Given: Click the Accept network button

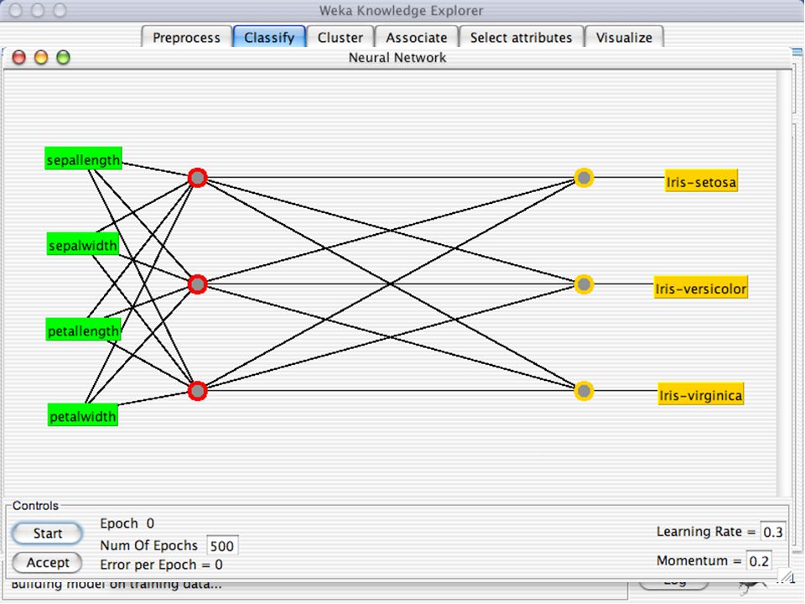Looking at the screenshot, I should [x=47, y=562].
